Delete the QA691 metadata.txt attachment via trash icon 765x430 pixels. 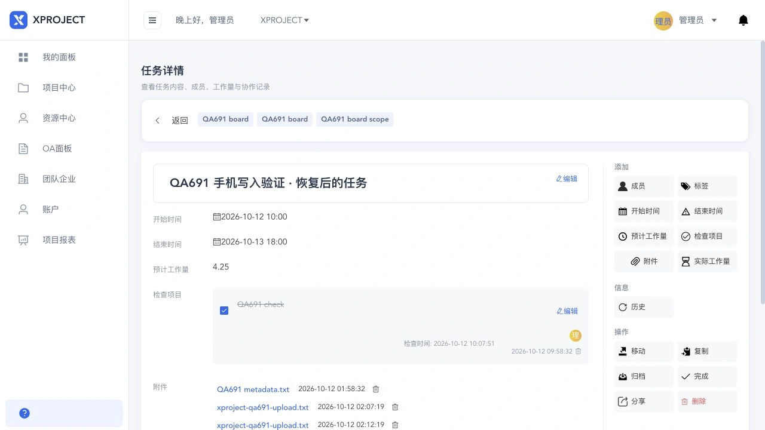(x=376, y=389)
